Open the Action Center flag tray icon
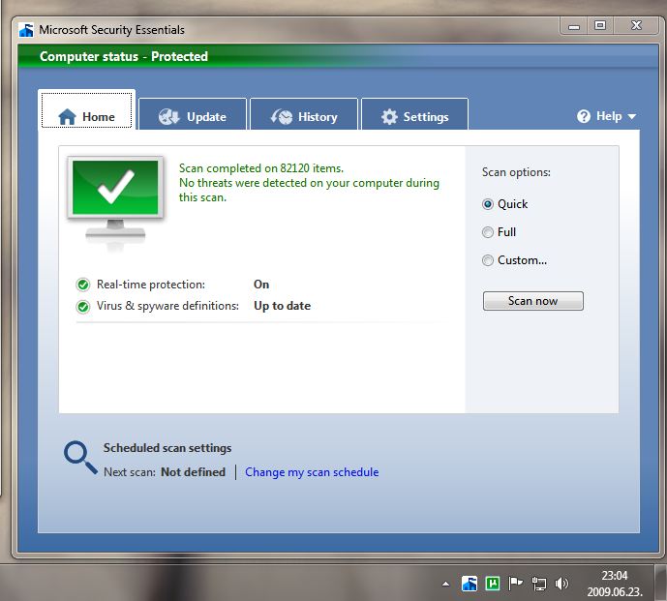 (516, 584)
